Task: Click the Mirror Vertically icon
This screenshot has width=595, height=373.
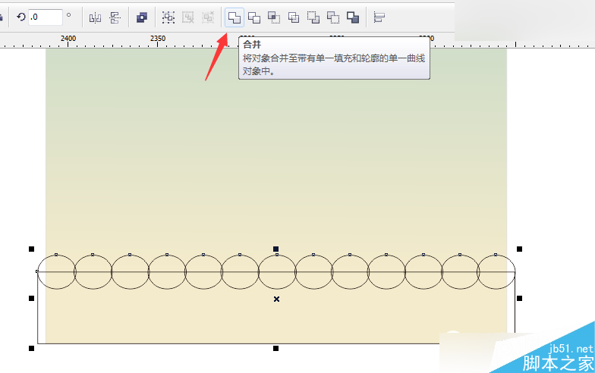Action: pos(115,17)
